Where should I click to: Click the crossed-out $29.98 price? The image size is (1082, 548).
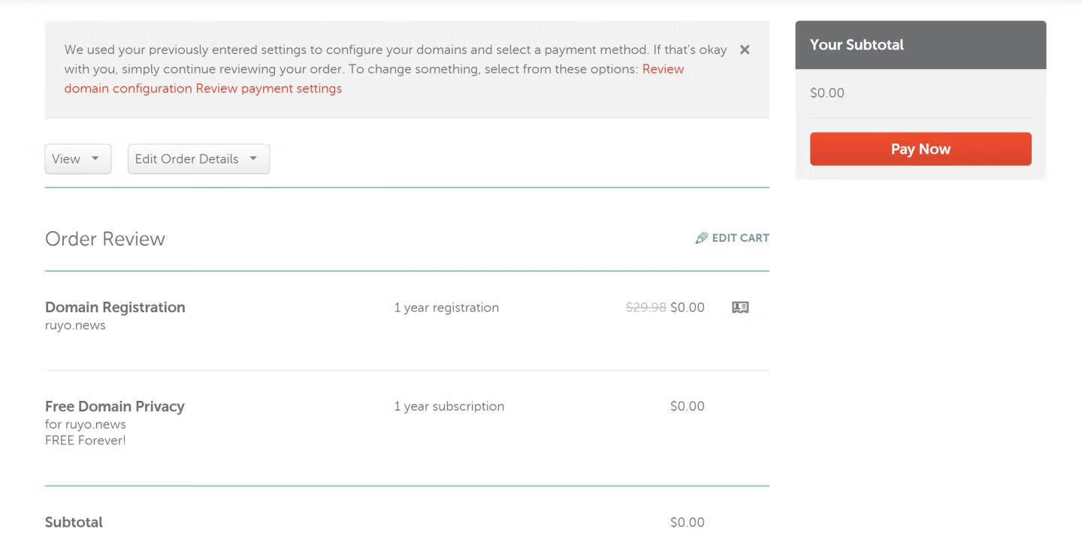[645, 307]
